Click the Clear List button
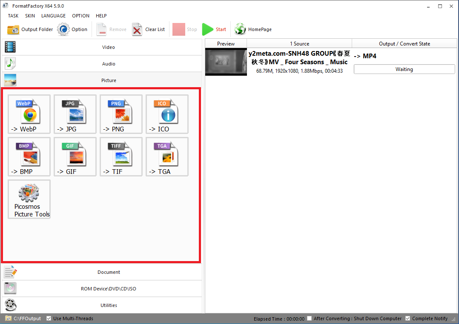Image resolution: width=459 pixels, height=324 pixels. click(x=149, y=29)
